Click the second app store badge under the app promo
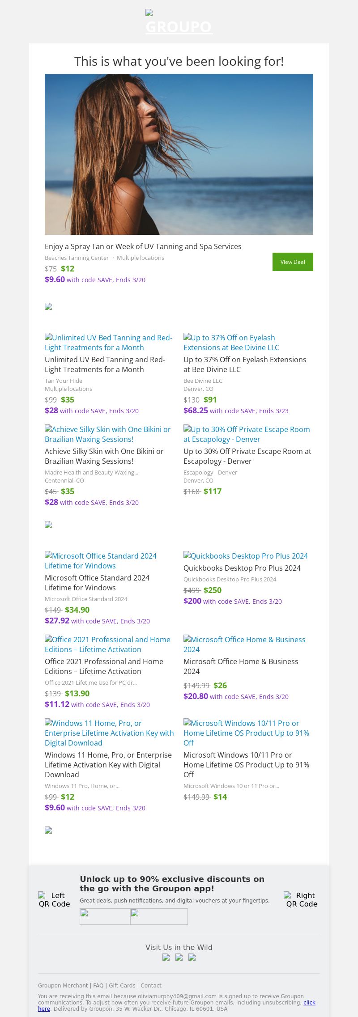 point(159,916)
